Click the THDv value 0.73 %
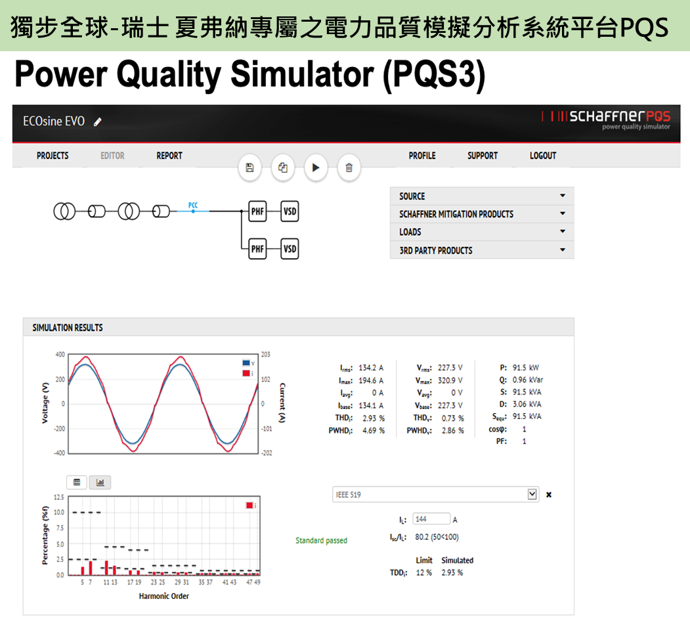Screen dimensions: 690x622 453,418
